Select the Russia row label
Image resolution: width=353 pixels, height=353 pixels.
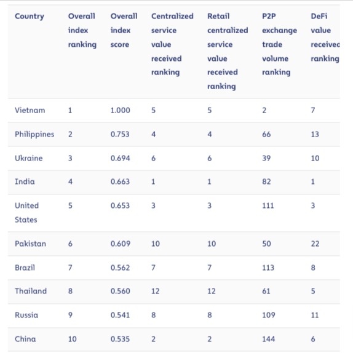[x=26, y=315]
